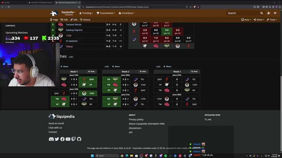Open the Tools dropdown
This screenshot has height=158, width=282.
272,20
